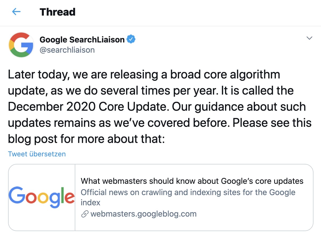Click the back arrow icon
321x237 pixels.
[16, 12]
